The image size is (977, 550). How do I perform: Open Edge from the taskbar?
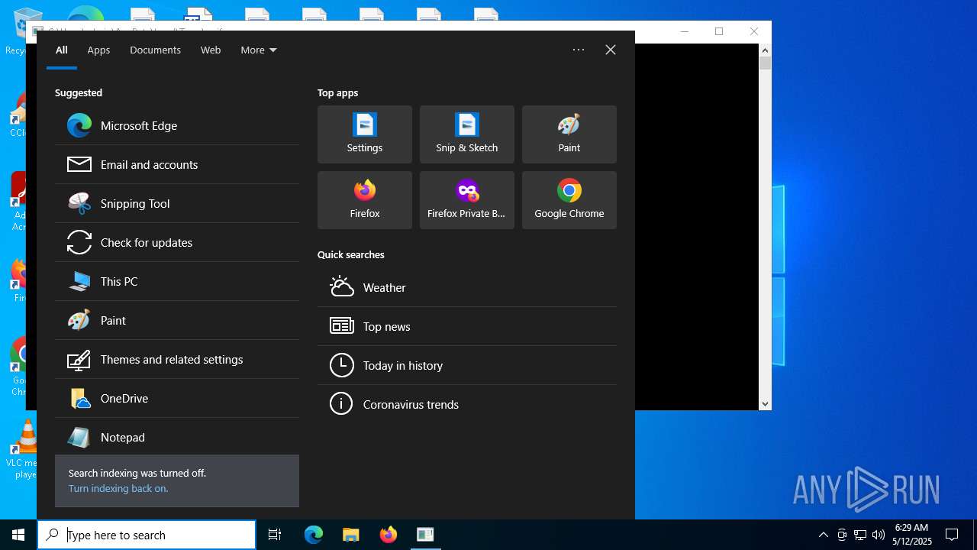(x=314, y=535)
